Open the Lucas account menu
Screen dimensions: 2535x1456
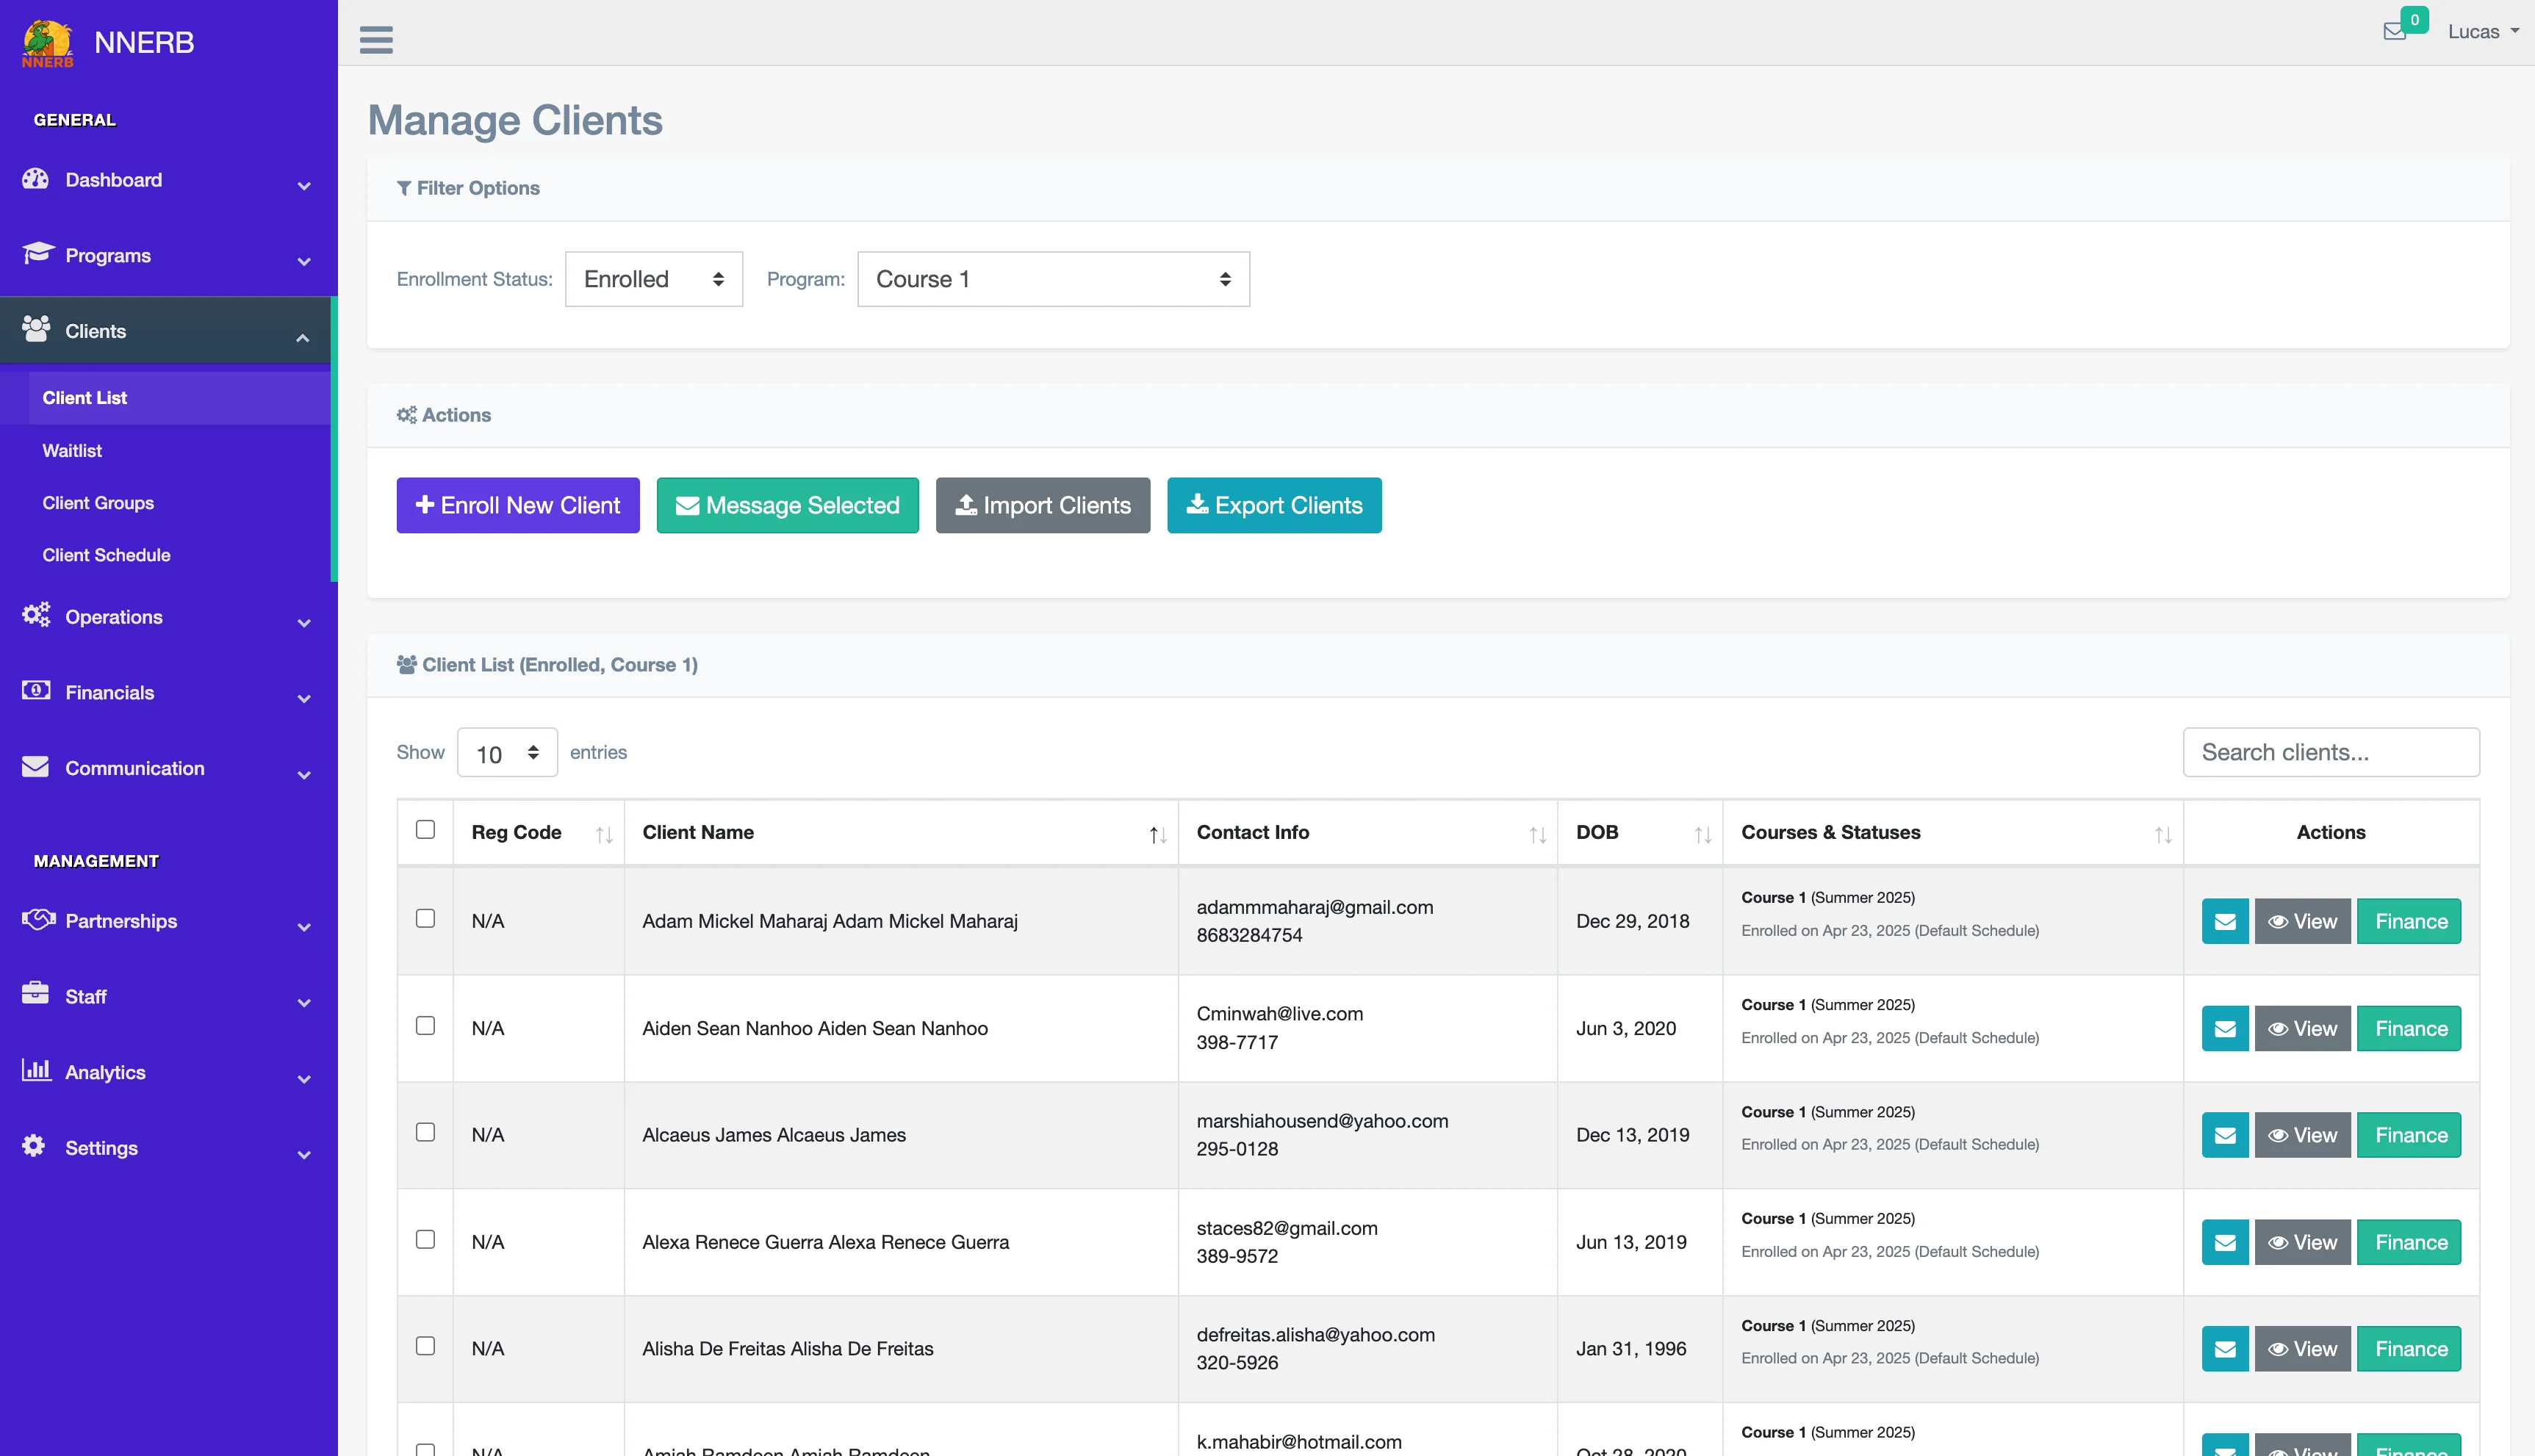[2484, 31]
